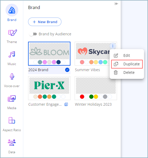Click the 2024 Brand name label
Viewport: 148px width, 158px height.
pyautogui.click(x=38, y=70)
